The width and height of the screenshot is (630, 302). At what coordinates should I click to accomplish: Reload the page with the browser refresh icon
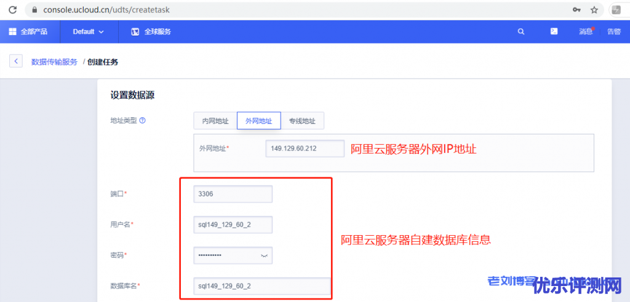click(x=12, y=10)
